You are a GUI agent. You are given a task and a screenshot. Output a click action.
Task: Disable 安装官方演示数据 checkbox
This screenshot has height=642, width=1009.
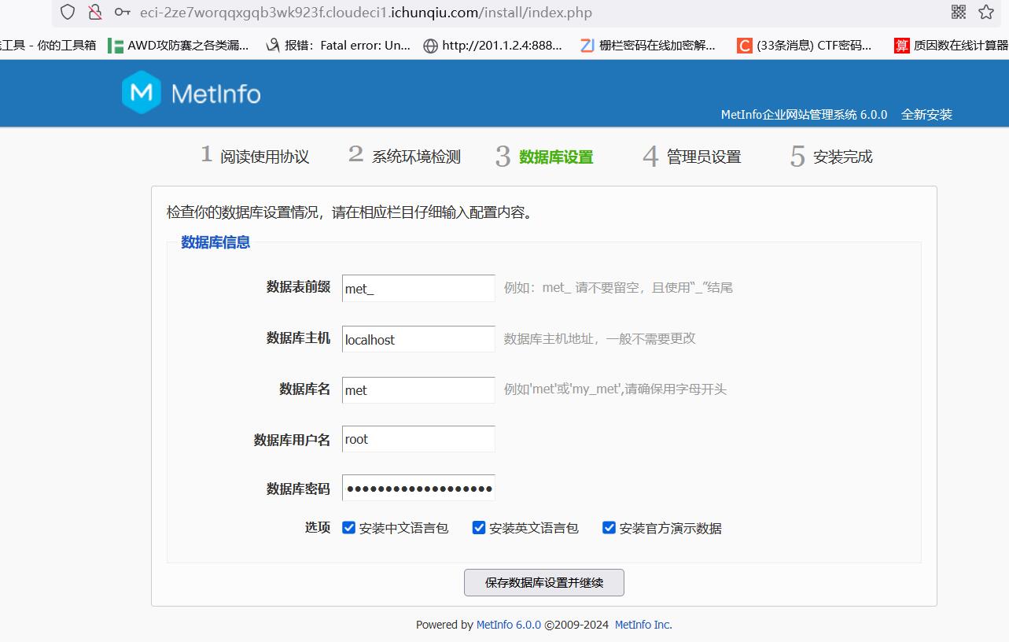(x=609, y=528)
